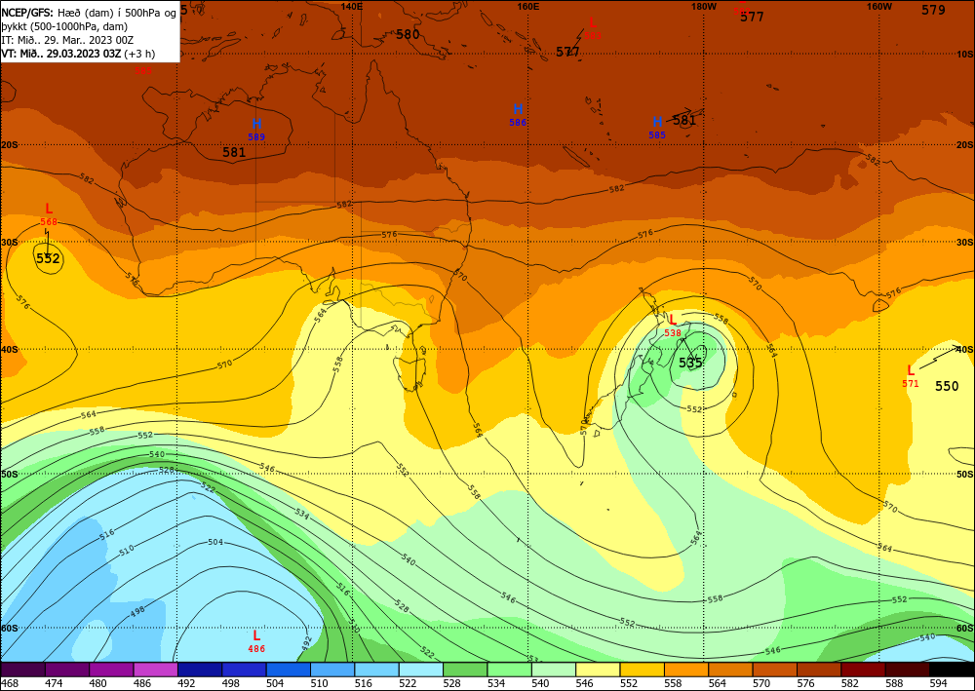Click the legend swatch between 558 and 564

(x=685, y=670)
